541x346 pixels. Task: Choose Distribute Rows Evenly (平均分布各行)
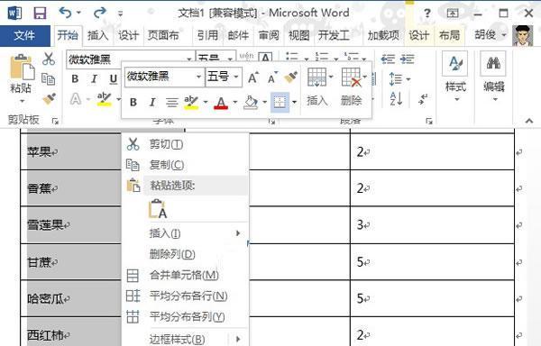(186, 296)
